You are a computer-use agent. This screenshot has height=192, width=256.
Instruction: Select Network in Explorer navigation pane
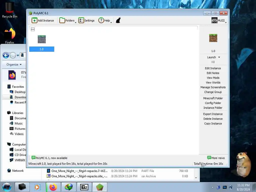[15, 170]
